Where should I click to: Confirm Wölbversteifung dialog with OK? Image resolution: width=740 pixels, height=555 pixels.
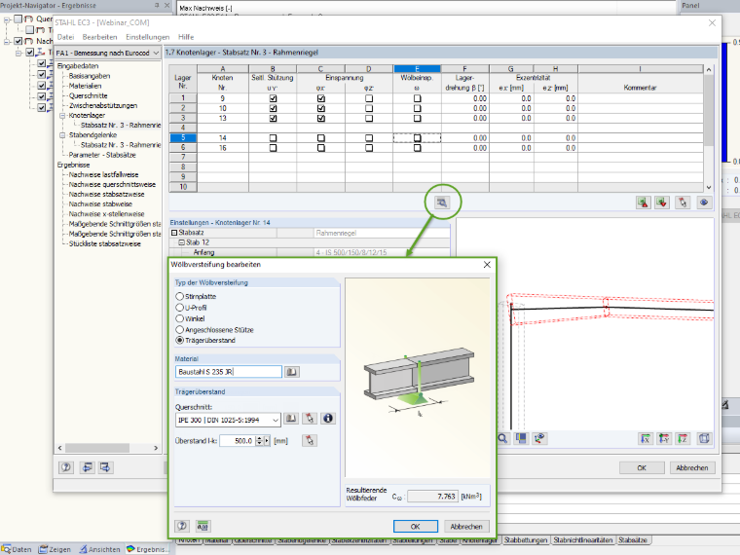416,526
